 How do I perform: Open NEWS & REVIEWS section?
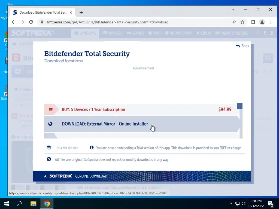[x=232, y=33]
